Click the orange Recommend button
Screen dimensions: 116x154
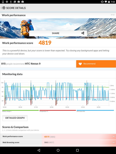96,64
